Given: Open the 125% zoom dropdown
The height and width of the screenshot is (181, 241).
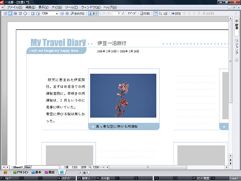Looking at the screenshot, I should click(x=50, y=14).
